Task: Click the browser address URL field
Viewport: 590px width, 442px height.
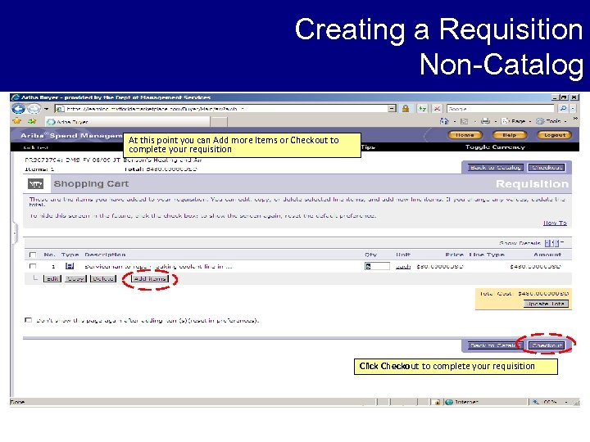Action: (x=224, y=109)
